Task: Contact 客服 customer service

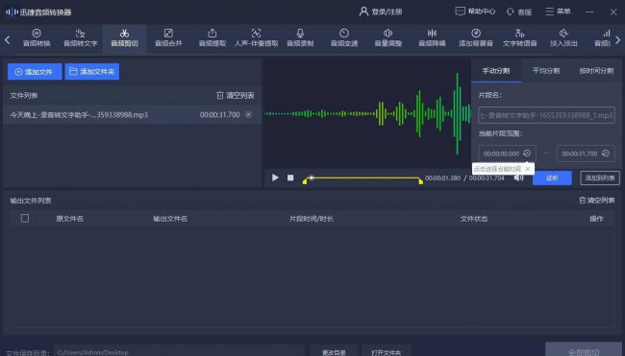Action: [519, 12]
